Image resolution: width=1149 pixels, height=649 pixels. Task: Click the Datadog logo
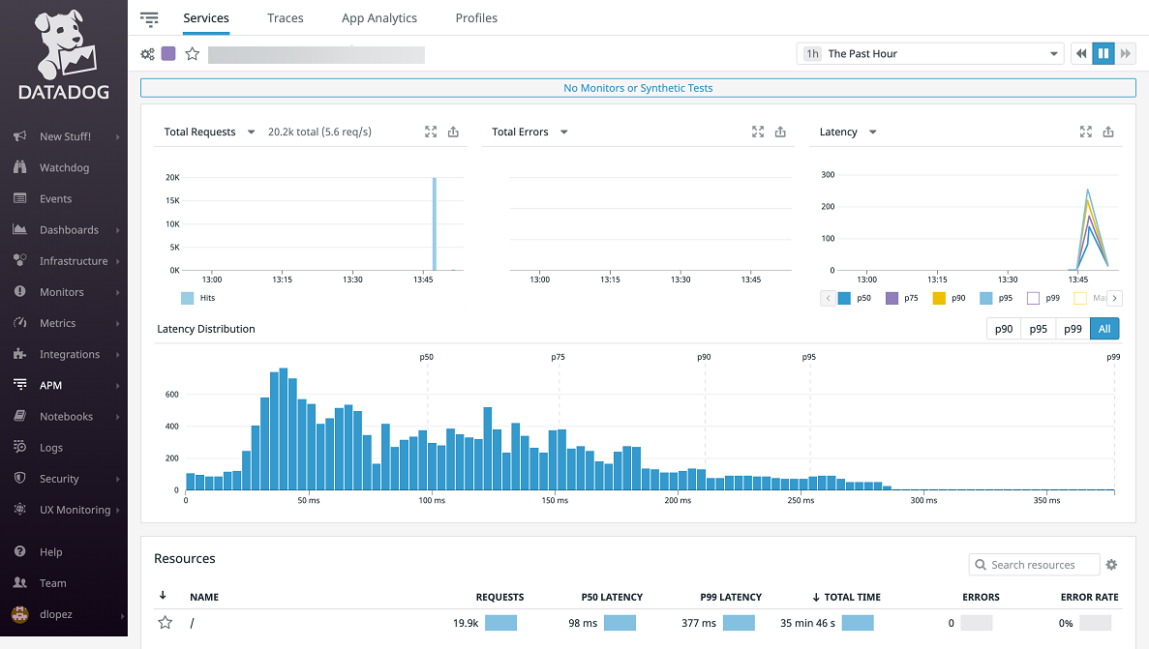64,55
